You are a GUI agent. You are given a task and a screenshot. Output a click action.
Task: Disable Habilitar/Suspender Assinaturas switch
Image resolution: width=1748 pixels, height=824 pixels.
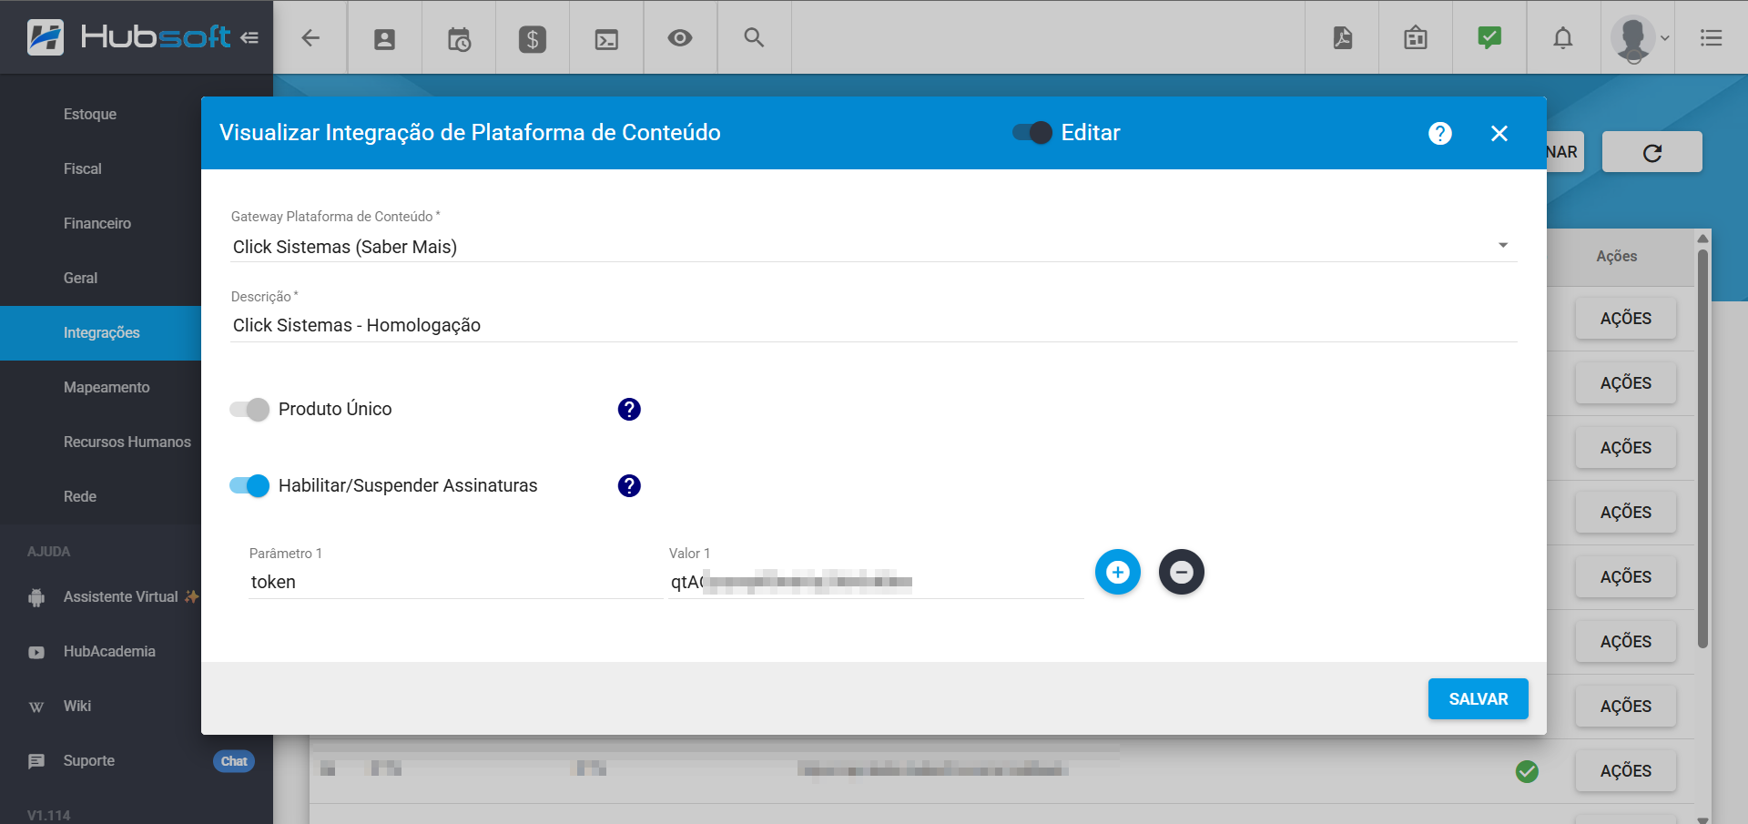tap(249, 485)
